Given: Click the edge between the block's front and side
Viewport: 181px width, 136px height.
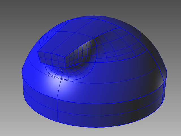Looking at the screenshot, I should tap(64, 59).
